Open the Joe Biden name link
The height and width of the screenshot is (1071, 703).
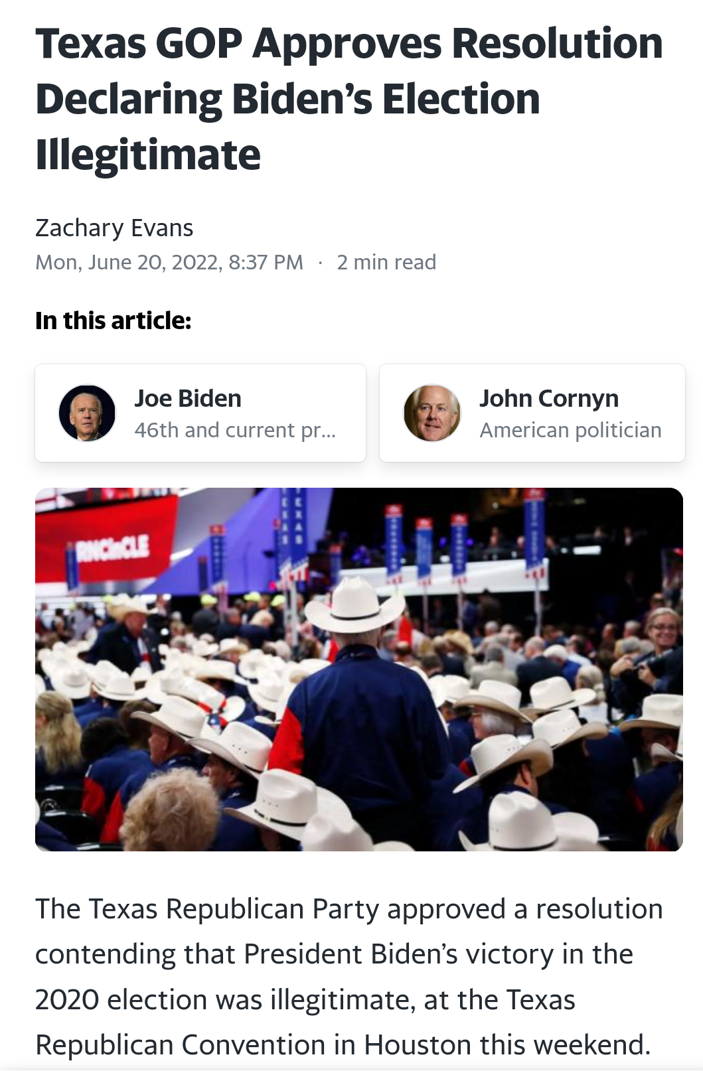(188, 398)
